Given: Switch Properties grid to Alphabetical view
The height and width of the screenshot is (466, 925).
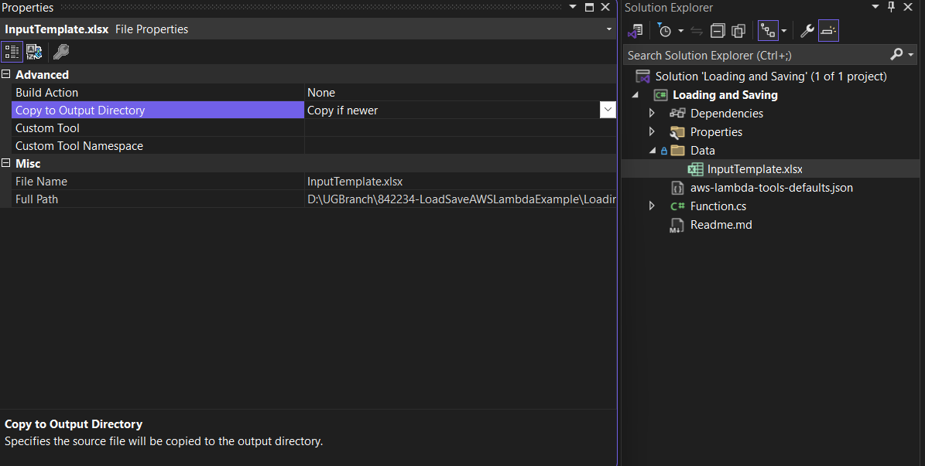Looking at the screenshot, I should (34, 52).
